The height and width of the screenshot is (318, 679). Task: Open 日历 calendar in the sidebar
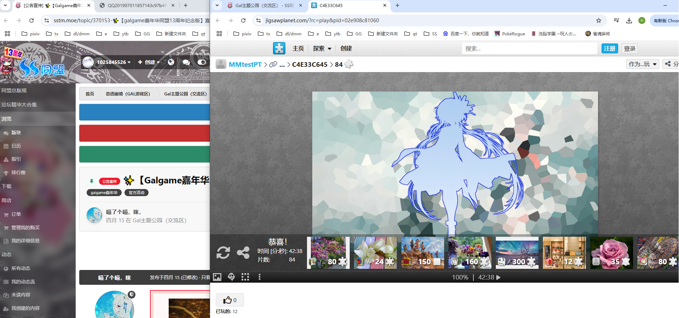(16, 146)
